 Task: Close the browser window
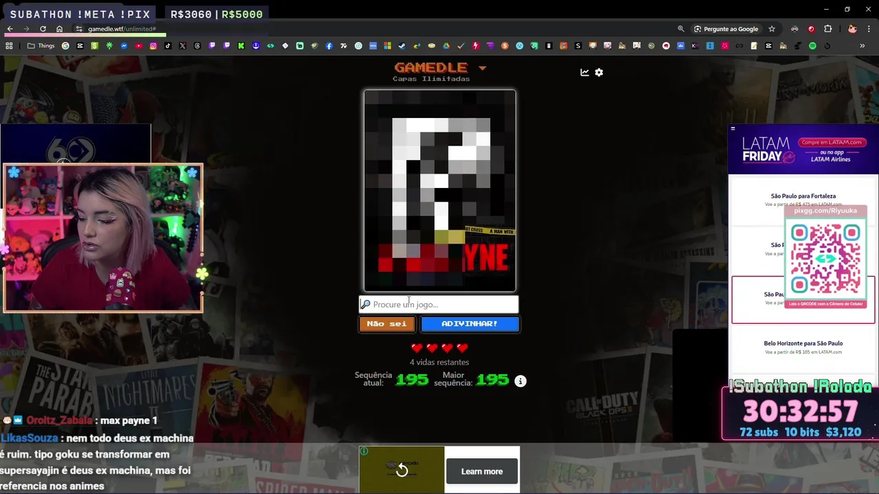click(x=868, y=9)
